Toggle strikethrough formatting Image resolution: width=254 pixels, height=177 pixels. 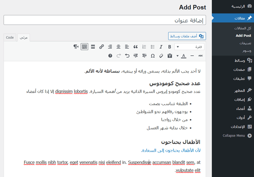pyautogui.click(x=200, y=56)
